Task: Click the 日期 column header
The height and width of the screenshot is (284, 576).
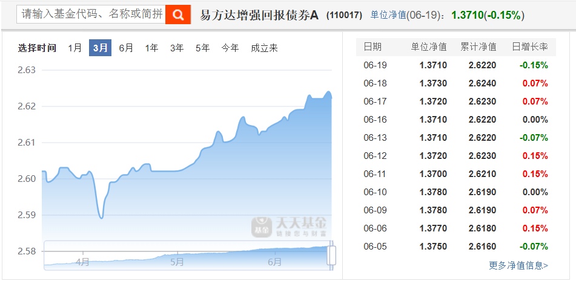Action: pyautogui.click(x=372, y=47)
